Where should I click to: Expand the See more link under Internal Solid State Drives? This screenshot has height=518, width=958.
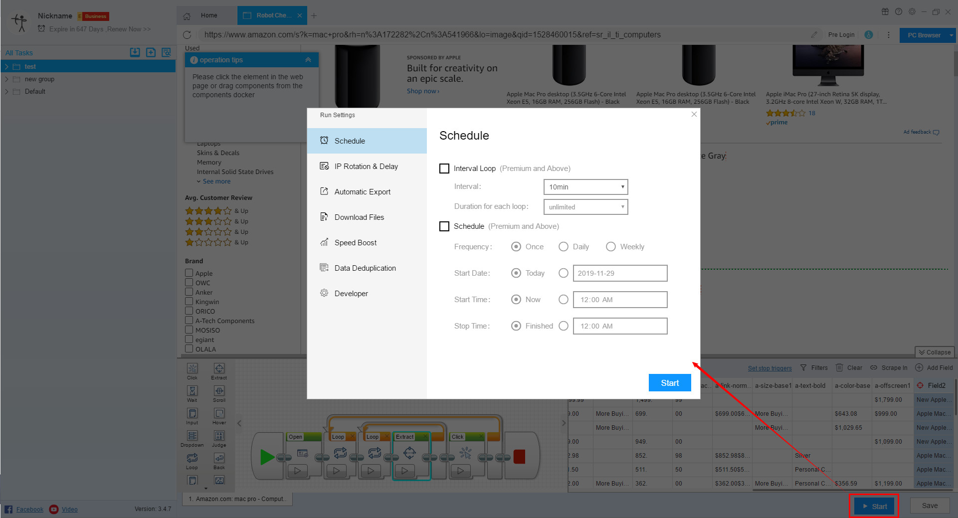[x=214, y=181]
